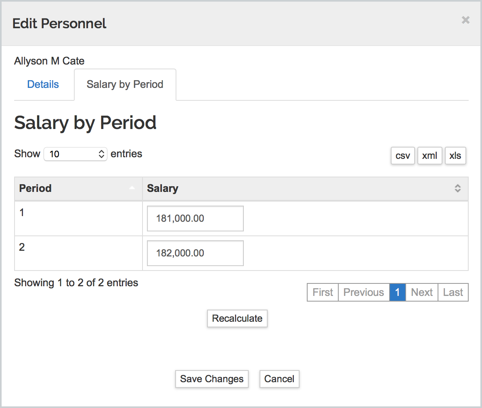Click the name Allyson M Cate

(49, 61)
